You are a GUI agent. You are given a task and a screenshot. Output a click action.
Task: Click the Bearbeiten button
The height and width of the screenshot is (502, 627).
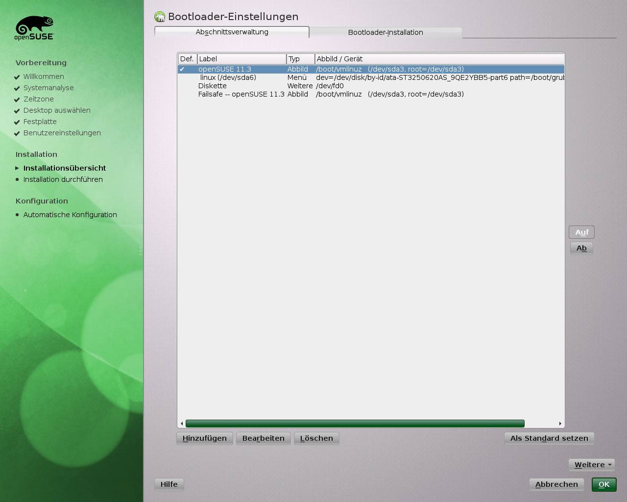pyautogui.click(x=264, y=438)
